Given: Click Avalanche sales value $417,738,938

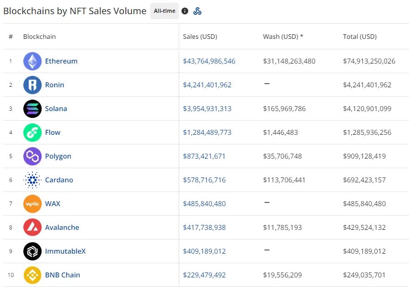Looking at the screenshot, I should tap(204, 227).
